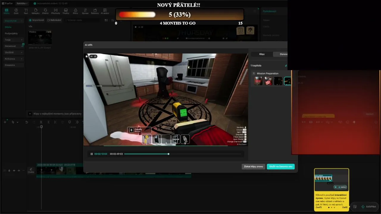Click the Obálka cover button on timeline
Image resolution: width=381 pixels, height=214 pixels.
click(31, 171)
